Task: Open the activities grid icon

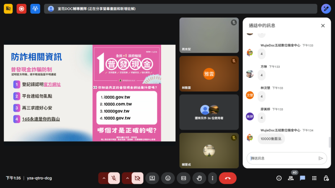Action: point(314,178)
